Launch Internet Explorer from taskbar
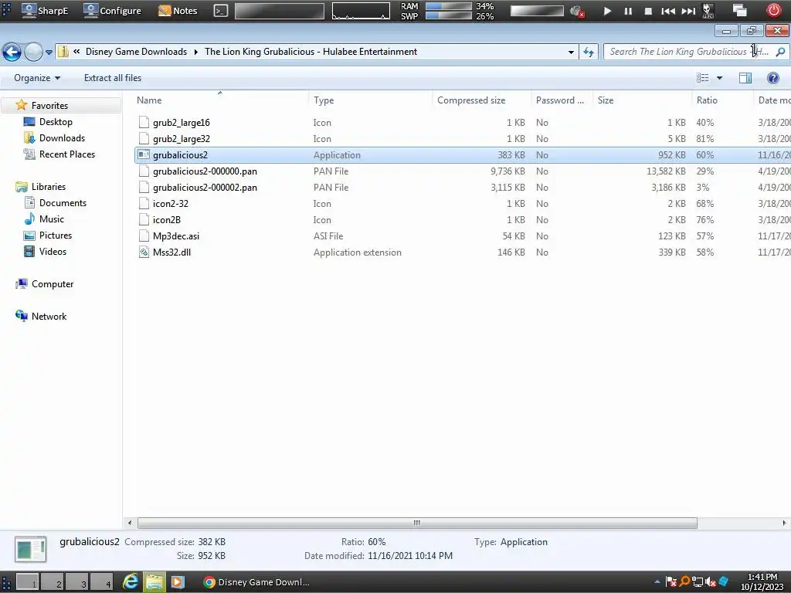The image size is (791, 593). [131, 582]
